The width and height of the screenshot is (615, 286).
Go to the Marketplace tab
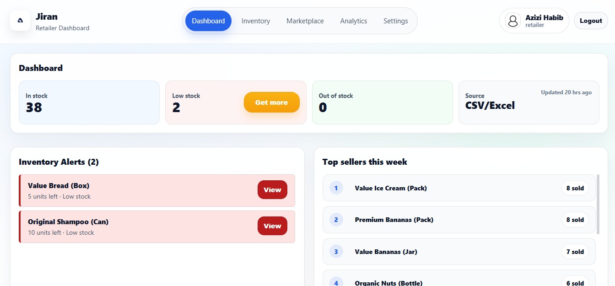pyautogui.click(x=305, y=21)
